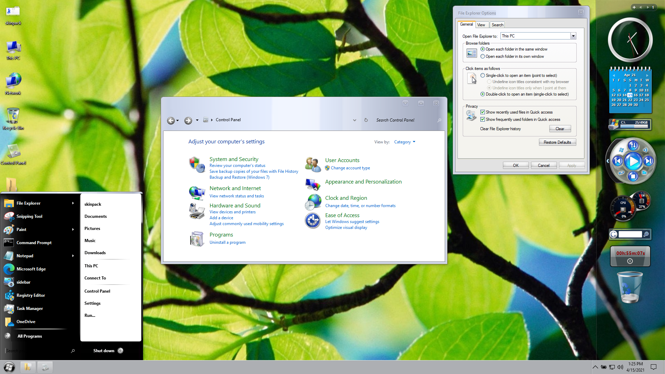The height and width of the screenshot is (374, 665).
Task: Click the Uninstall a program link
Action: pos(227,242)
